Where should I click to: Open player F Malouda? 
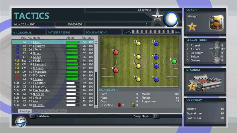[39, 72]
